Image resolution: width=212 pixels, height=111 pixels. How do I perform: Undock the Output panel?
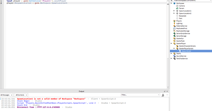tap(165, 91)
